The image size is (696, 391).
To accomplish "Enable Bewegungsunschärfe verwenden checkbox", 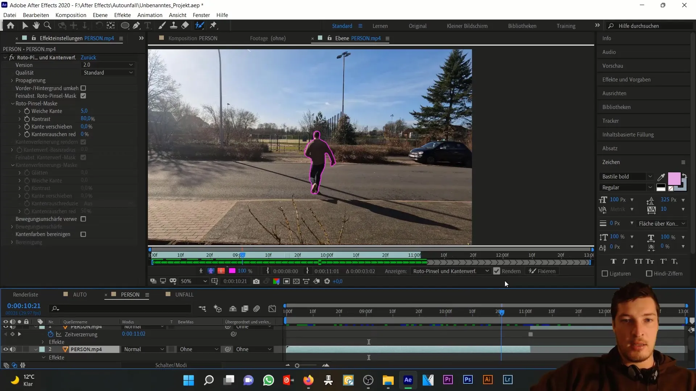I will (83, 219).
